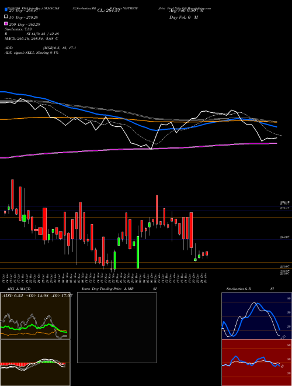Click the 'ADX signal: SELL' text
Screen dimensions: 292x386
20,53
